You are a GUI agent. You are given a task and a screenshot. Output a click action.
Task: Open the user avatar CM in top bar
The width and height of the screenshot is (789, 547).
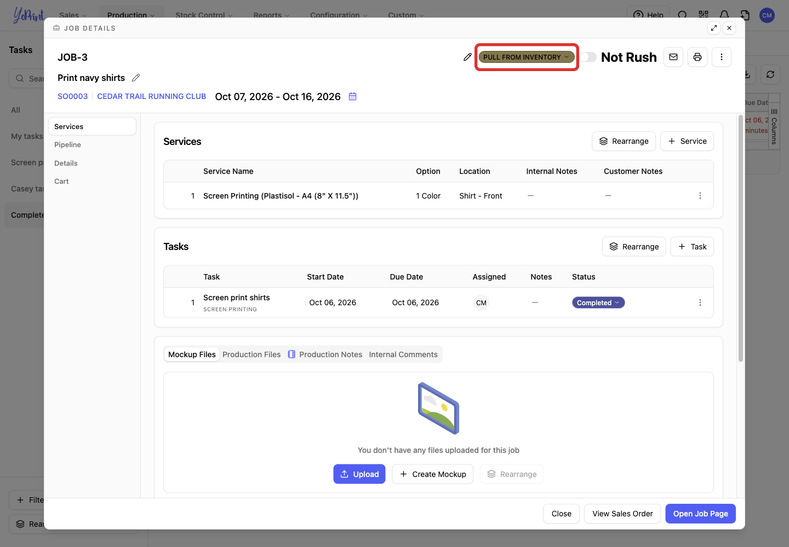pos(767,15)
